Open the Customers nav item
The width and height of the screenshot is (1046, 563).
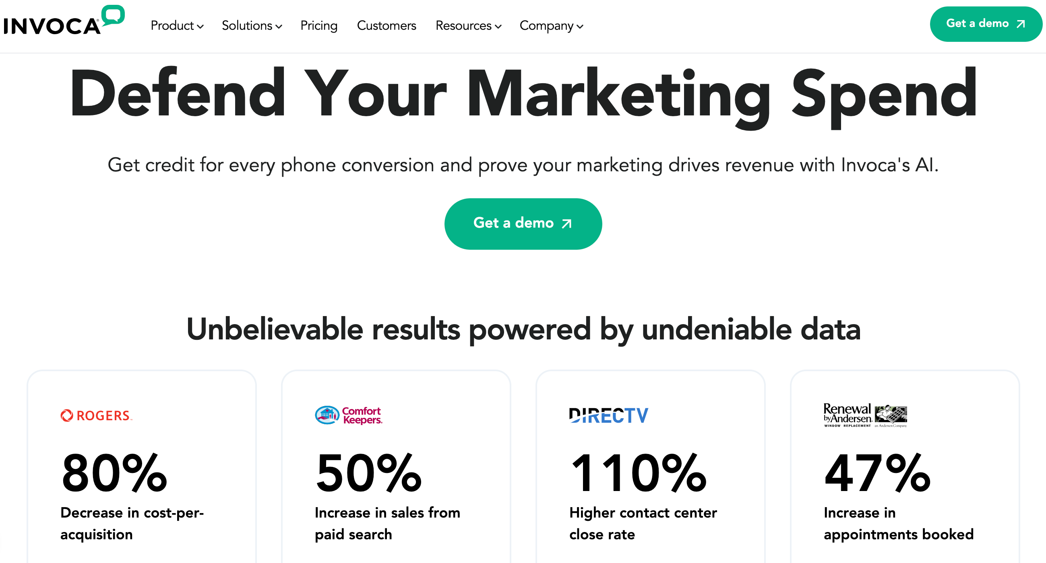point(387,26)
